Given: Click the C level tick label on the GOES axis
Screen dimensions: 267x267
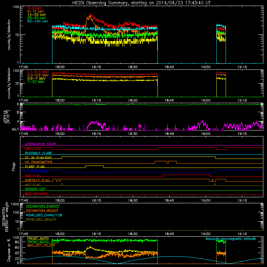Looking at the screenshot, I should tap(18, 104).
